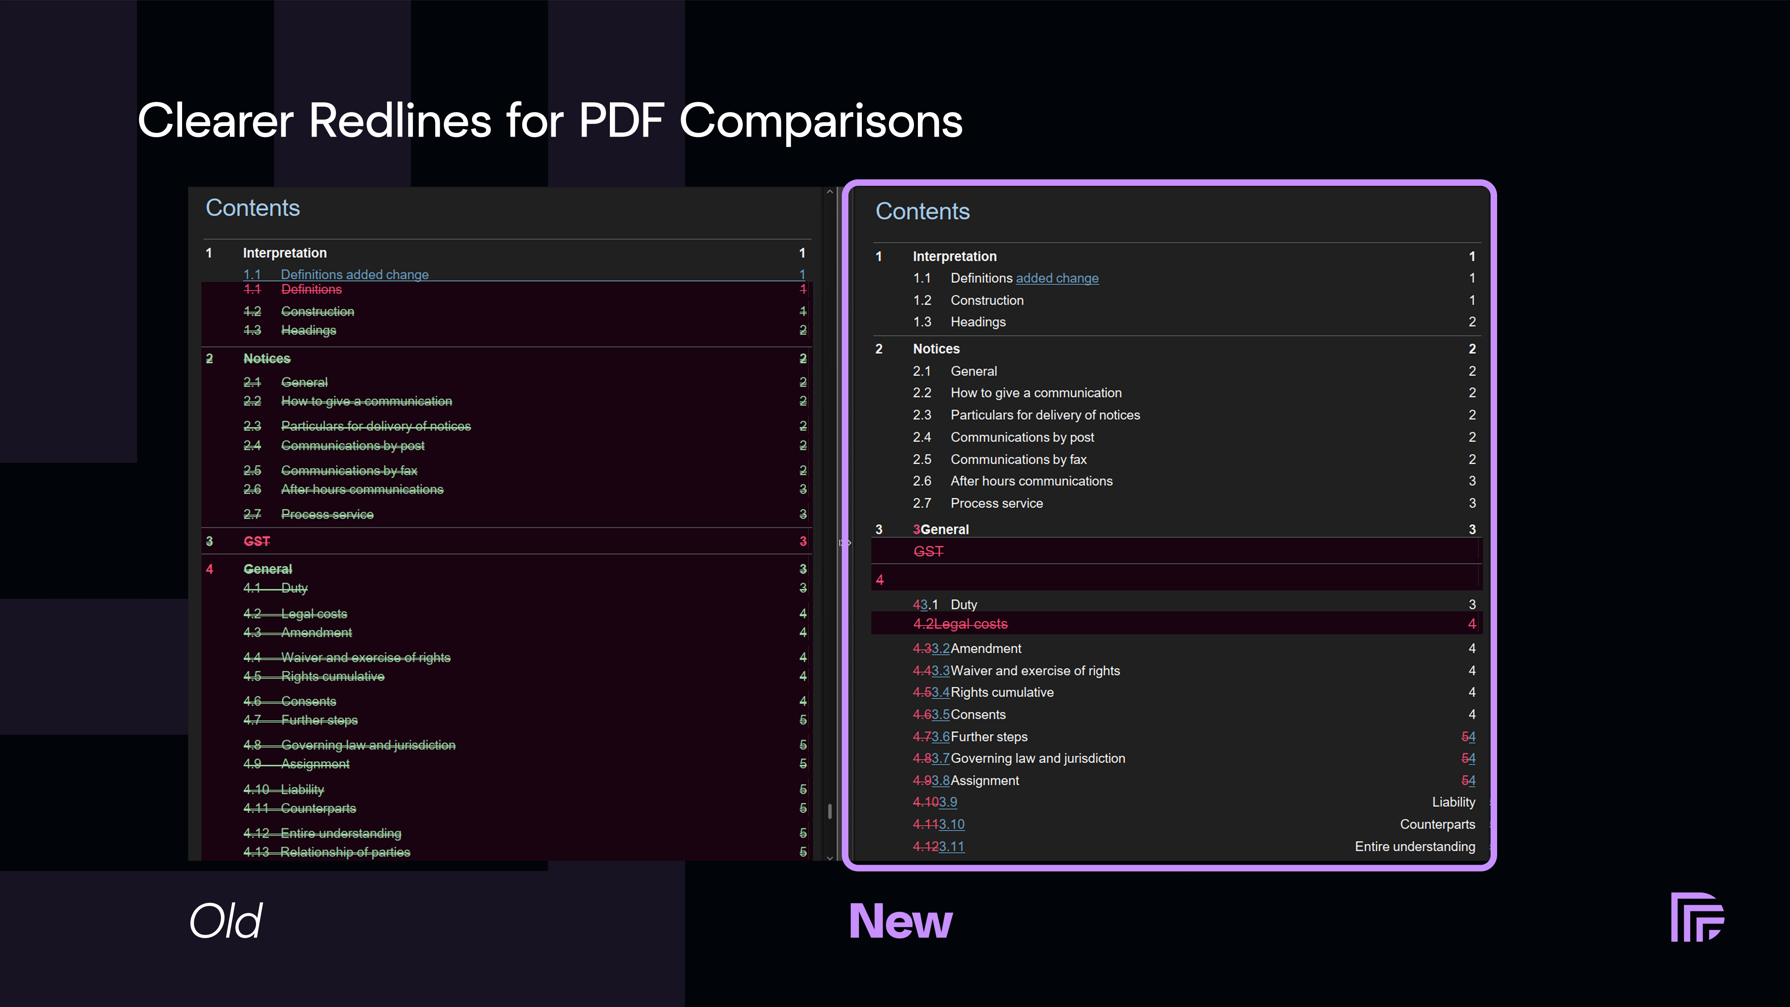
Task: Click the purple logo icon bottom right
Action: [x=1697, y=917]
